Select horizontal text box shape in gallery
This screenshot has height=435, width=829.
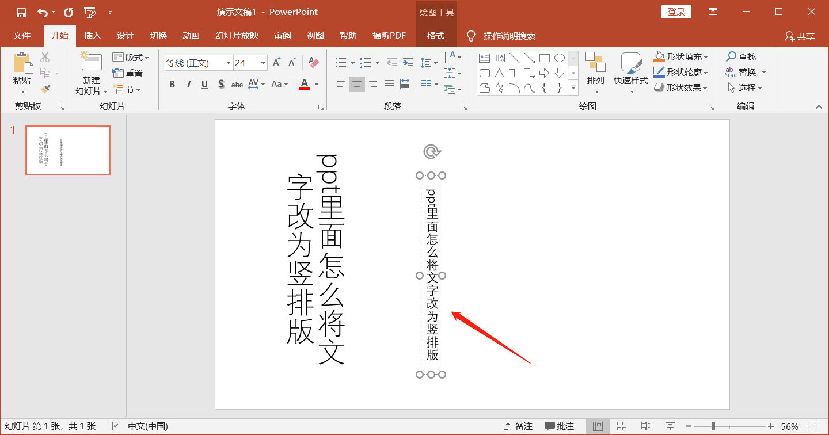click(x=485, y=58)
